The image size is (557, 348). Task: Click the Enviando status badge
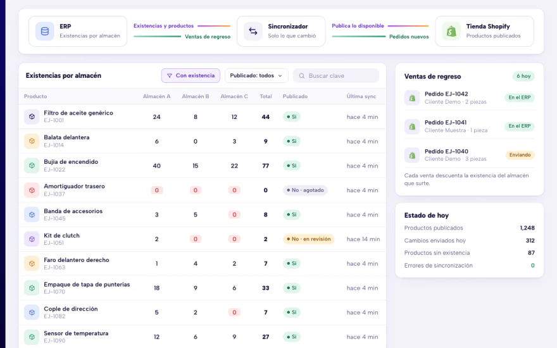(520, 155)
